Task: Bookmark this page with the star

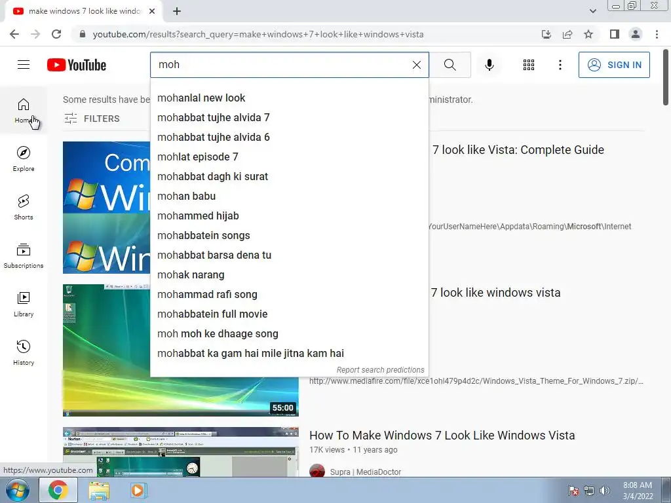Action: click(x=588, y=34)
